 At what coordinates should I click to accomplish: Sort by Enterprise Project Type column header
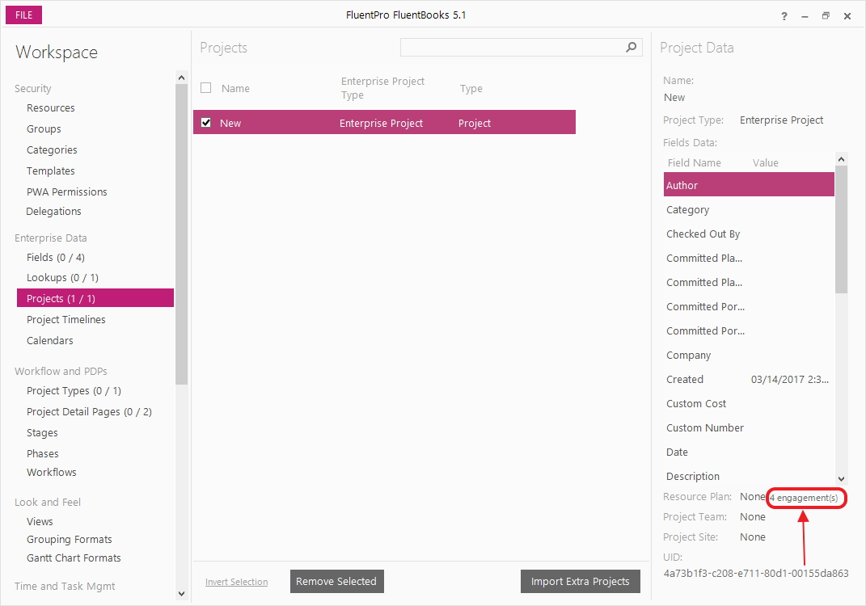click(x=382, y=88)
